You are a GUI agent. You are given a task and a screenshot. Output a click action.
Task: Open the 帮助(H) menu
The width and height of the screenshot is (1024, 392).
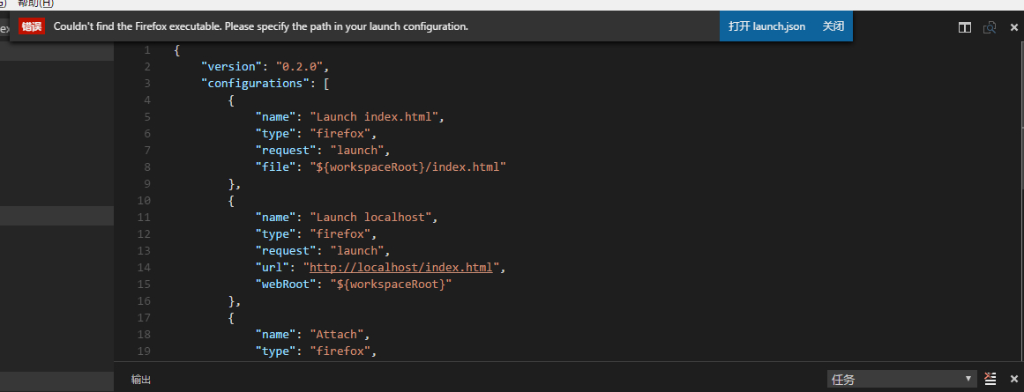point(35,4)
